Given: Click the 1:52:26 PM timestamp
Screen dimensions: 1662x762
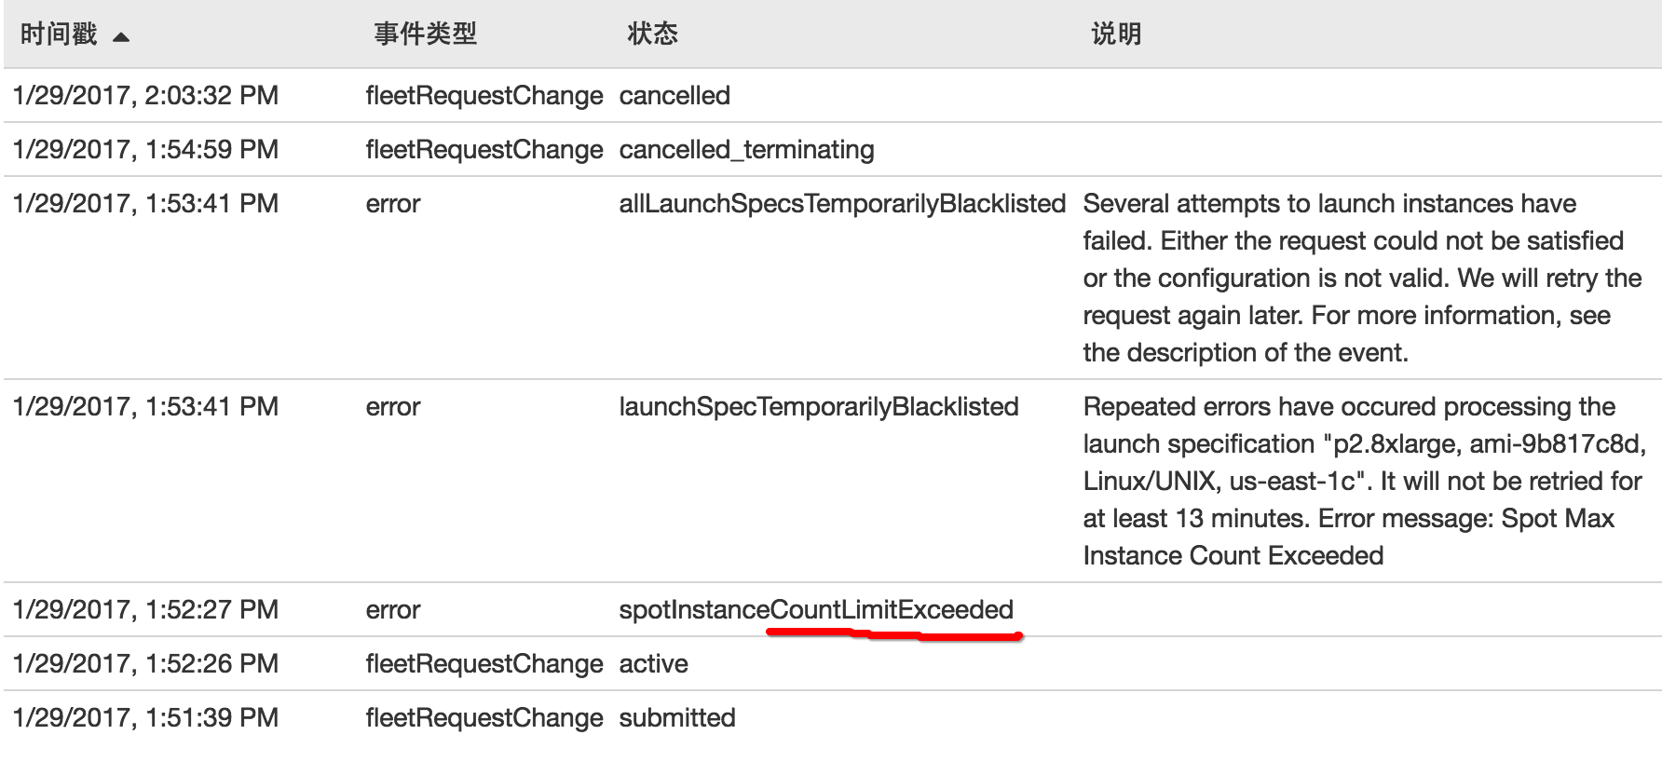Looking at the screenshot, I should click(145, 664).
